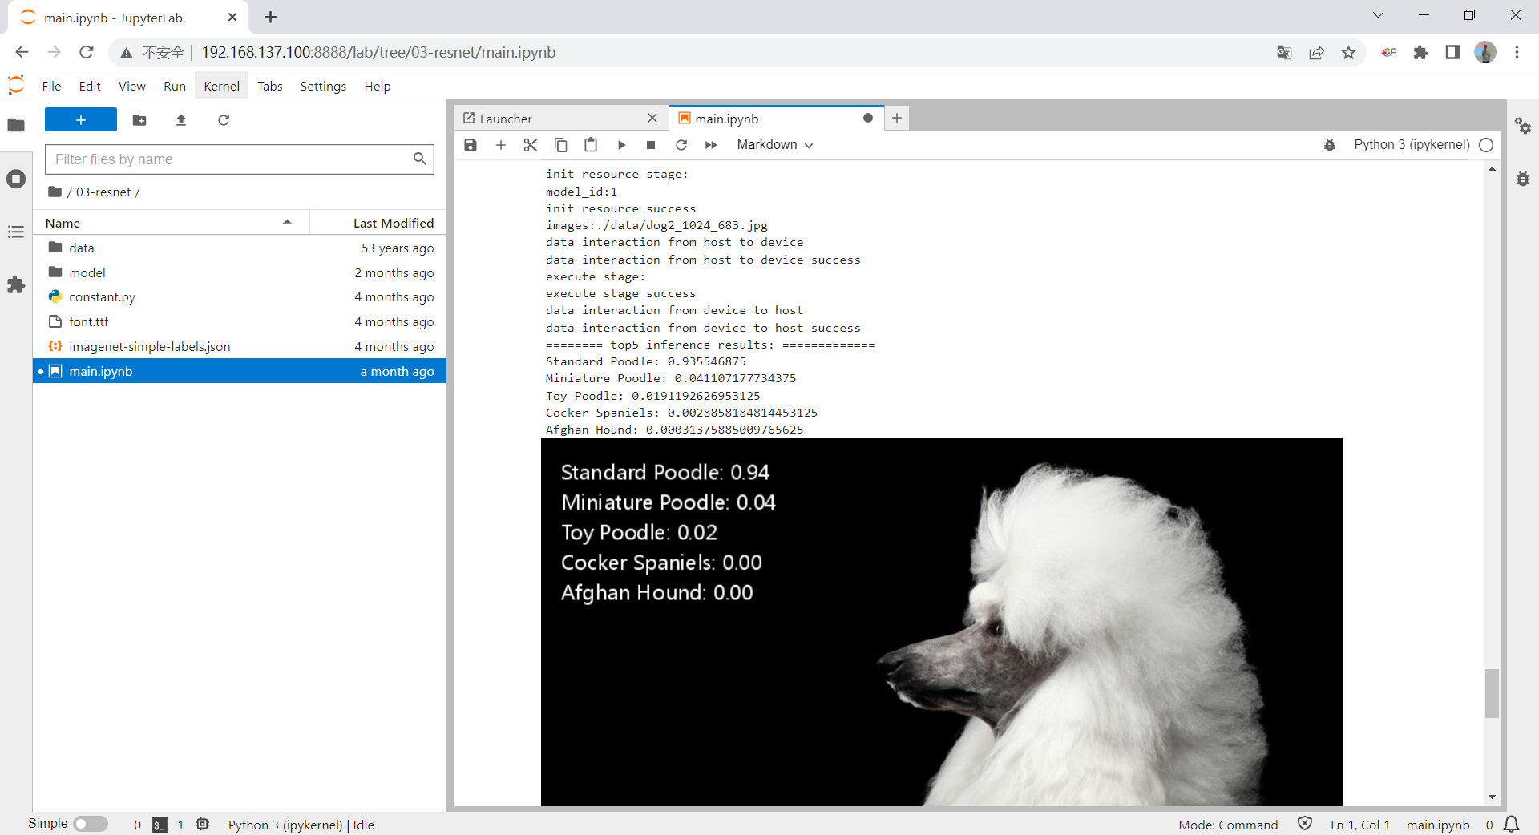1539x835 pixels.
Task: Open the Run menu
Action: [175, 86]
